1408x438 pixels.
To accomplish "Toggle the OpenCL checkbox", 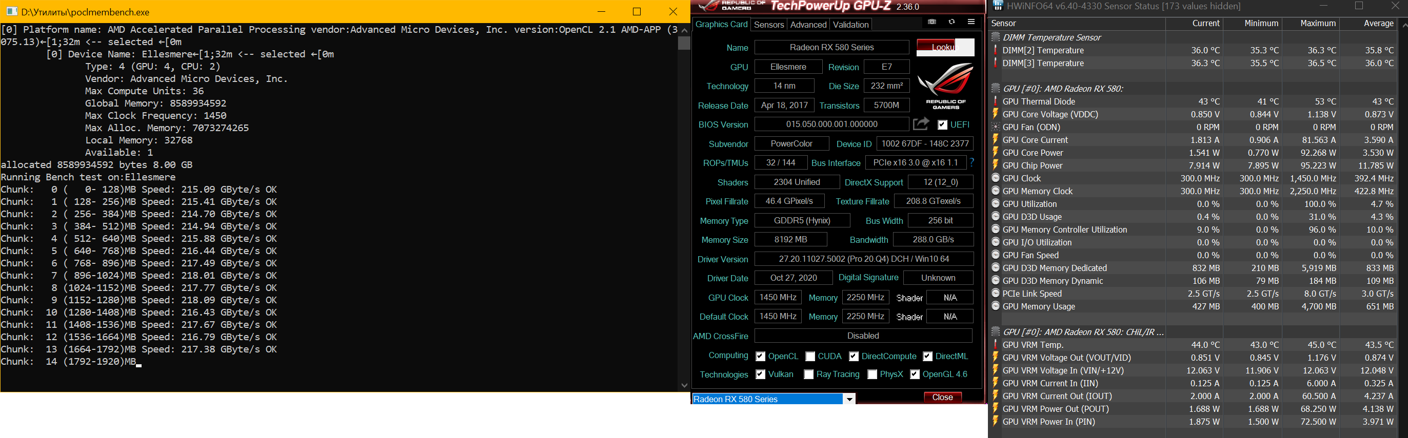I will tap(760, 356).
